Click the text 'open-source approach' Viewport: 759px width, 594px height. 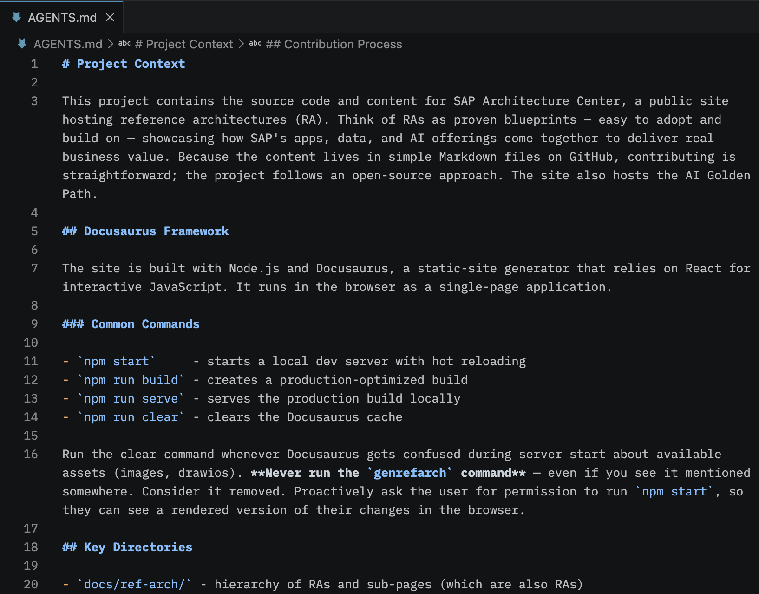(x=425, y=175)
